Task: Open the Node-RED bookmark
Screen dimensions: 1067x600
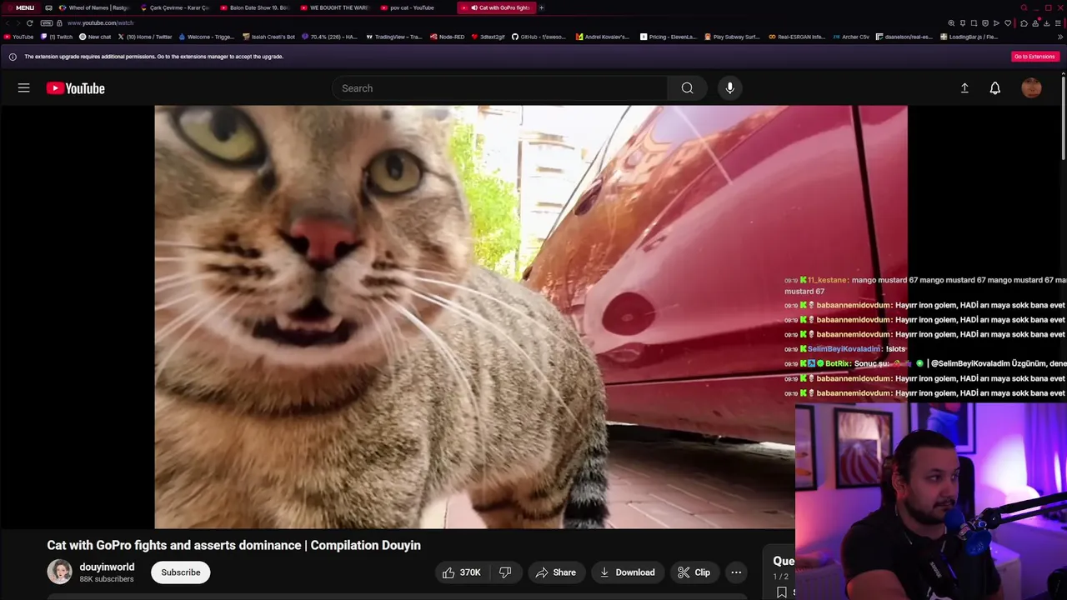Action: pos(447,37)
